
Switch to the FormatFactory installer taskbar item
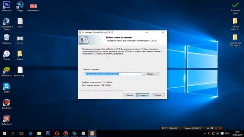click(x=92, y=134)
